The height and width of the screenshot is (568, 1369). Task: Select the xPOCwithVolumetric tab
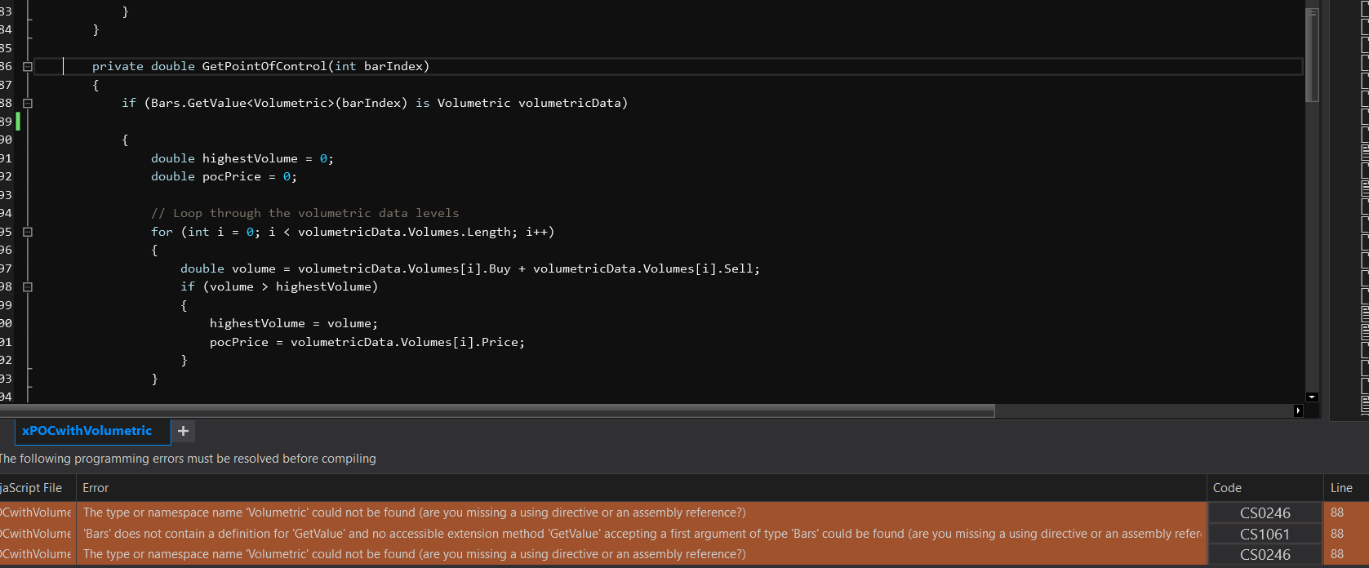pyautogui.click(x=87, y=431)
